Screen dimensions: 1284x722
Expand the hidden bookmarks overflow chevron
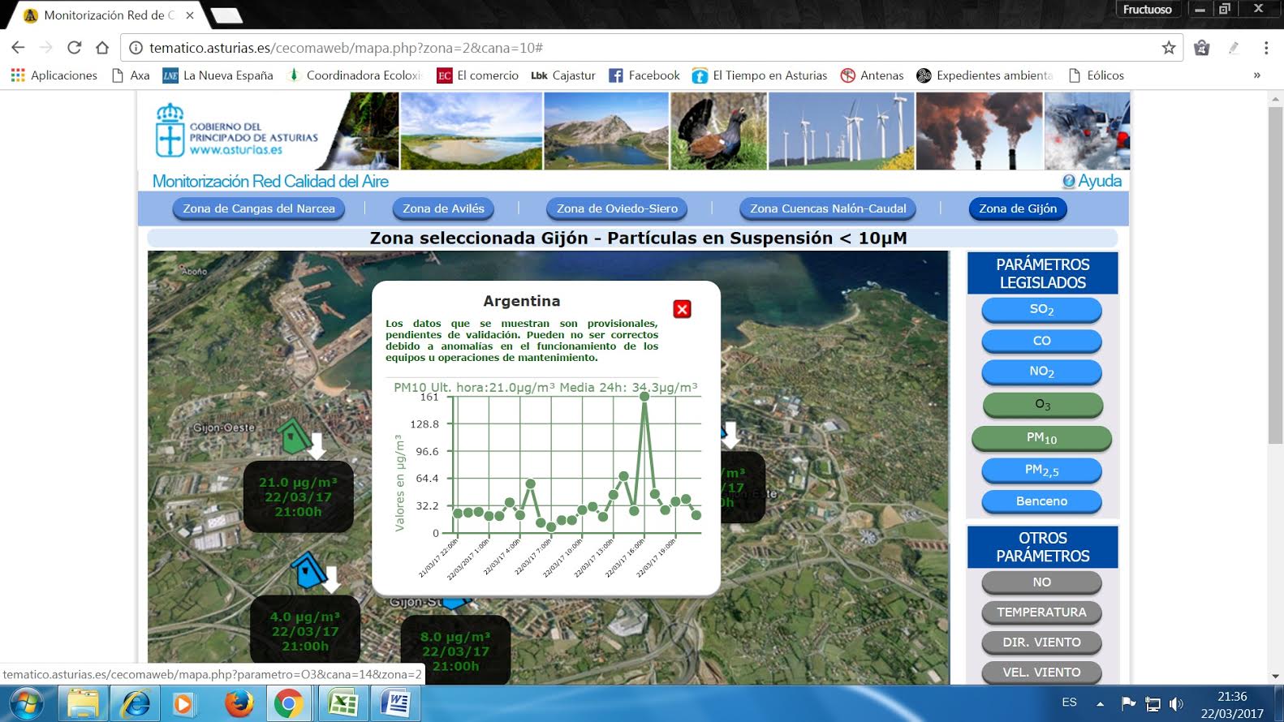(1256, 75)
